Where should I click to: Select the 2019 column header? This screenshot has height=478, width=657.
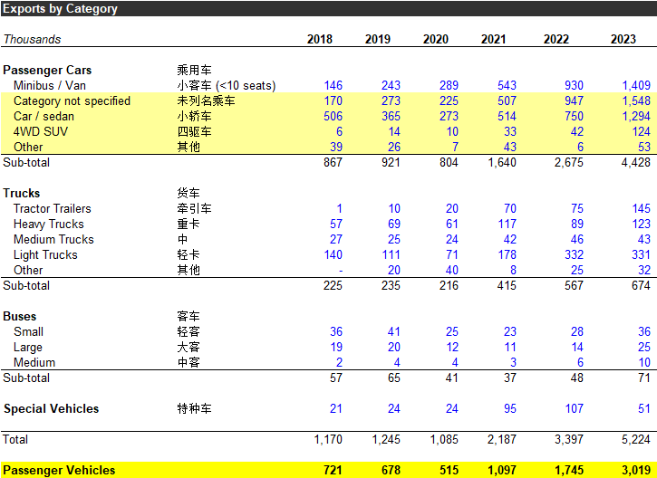[x=378, y=39]
